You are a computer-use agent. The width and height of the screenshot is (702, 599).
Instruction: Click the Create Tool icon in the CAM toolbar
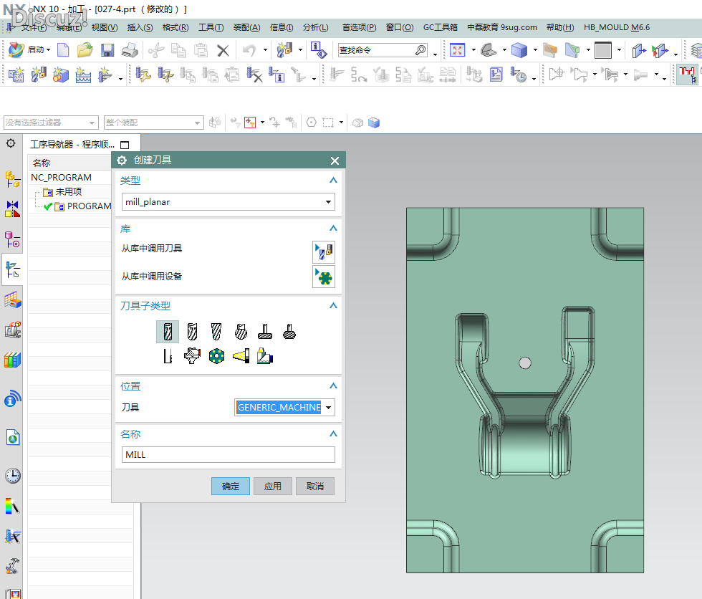point(39,75)
